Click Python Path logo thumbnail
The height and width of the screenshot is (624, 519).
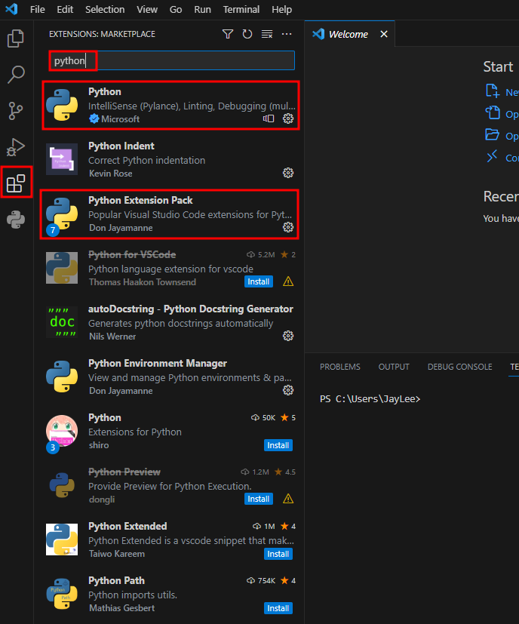(x=62, y=594)
